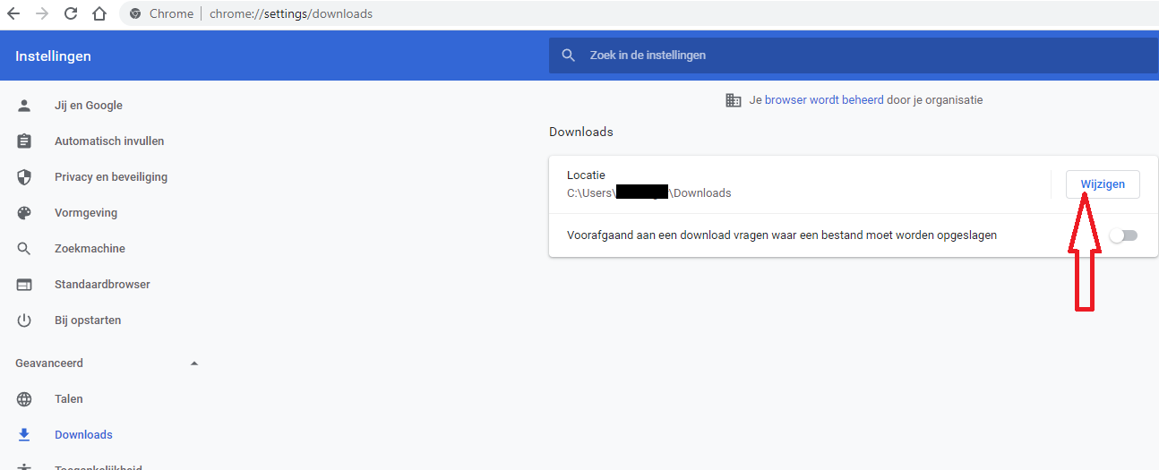The height and width of the screenshot is (470, 1159).
Task: Toggle ask where to save downloads switch
Action: coord(1123,235)
